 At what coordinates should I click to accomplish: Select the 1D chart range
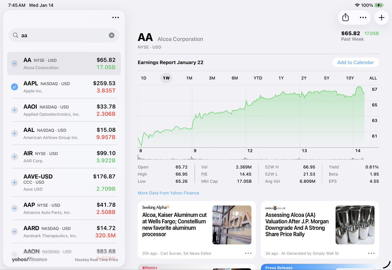[x=143, y=78]
